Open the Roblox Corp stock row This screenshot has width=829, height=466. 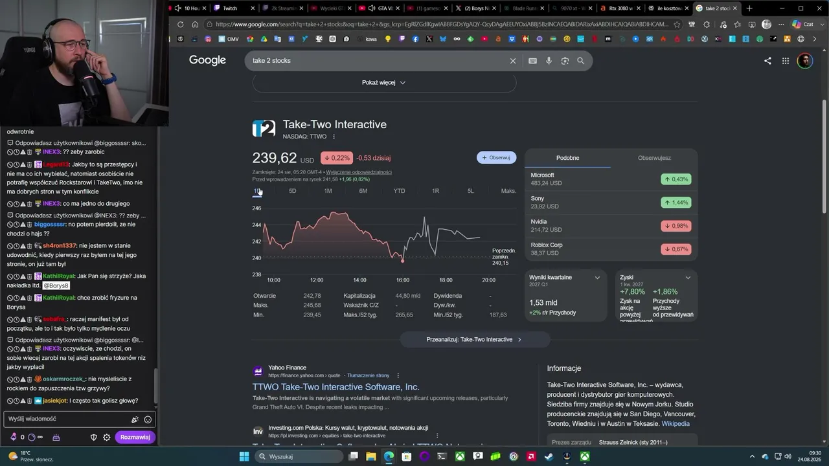pos(611,249)
